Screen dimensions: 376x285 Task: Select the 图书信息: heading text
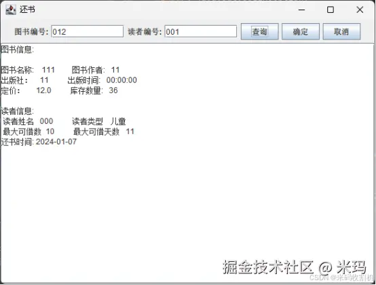17,50
